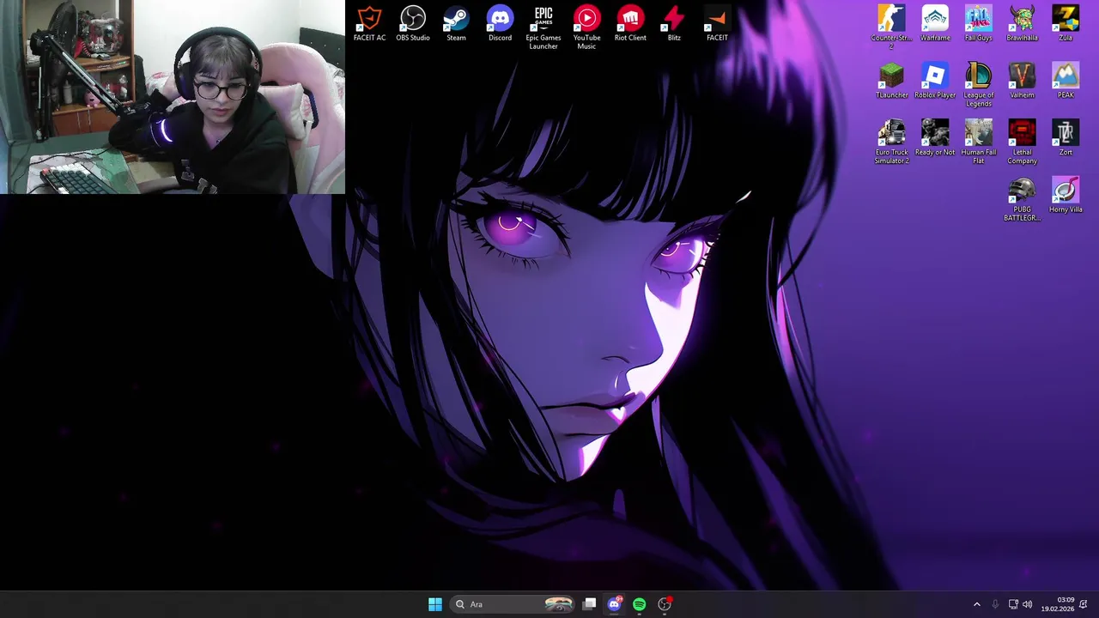Screen dimensions: 1099x618
Task: Select the Roblox Player desktop icon
Action: [x=935, y=81]
